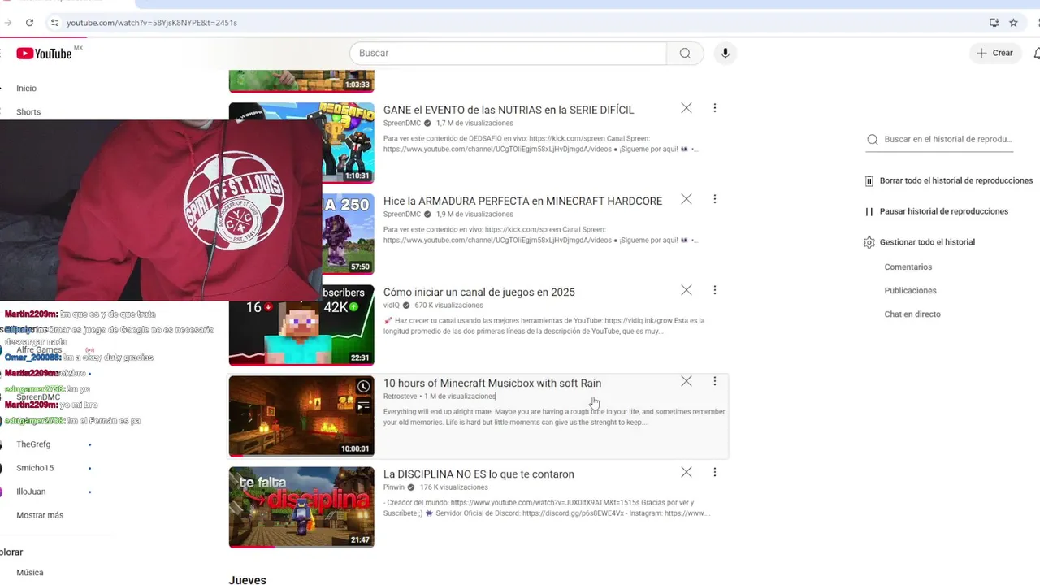Open options menu for La DISCIPLINA video
Image resolution: width=1040 pixels, height=585 pixels.
tap(715, 472)
